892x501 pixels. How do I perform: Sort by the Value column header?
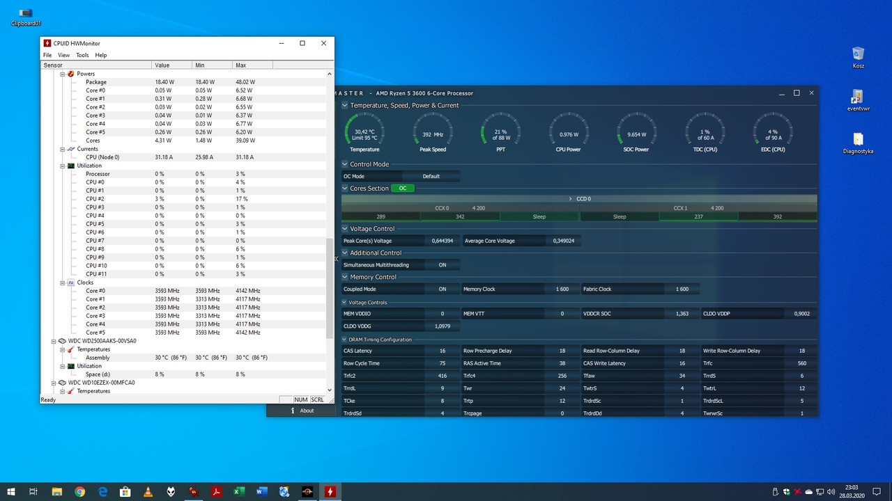(x=171, y=65)
